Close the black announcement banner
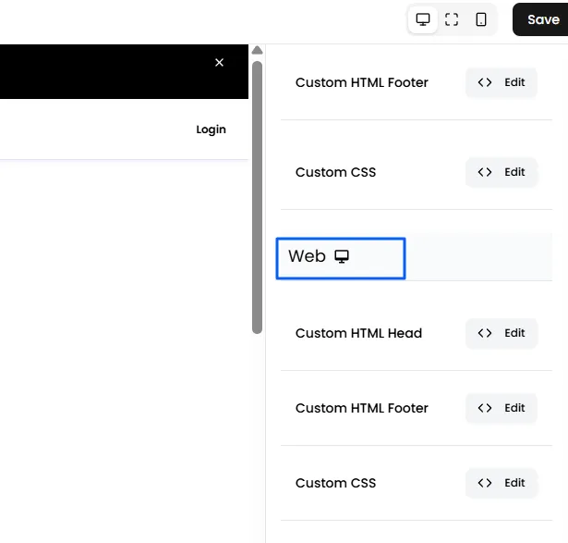The image size is (568, 543). pos(219,62)
